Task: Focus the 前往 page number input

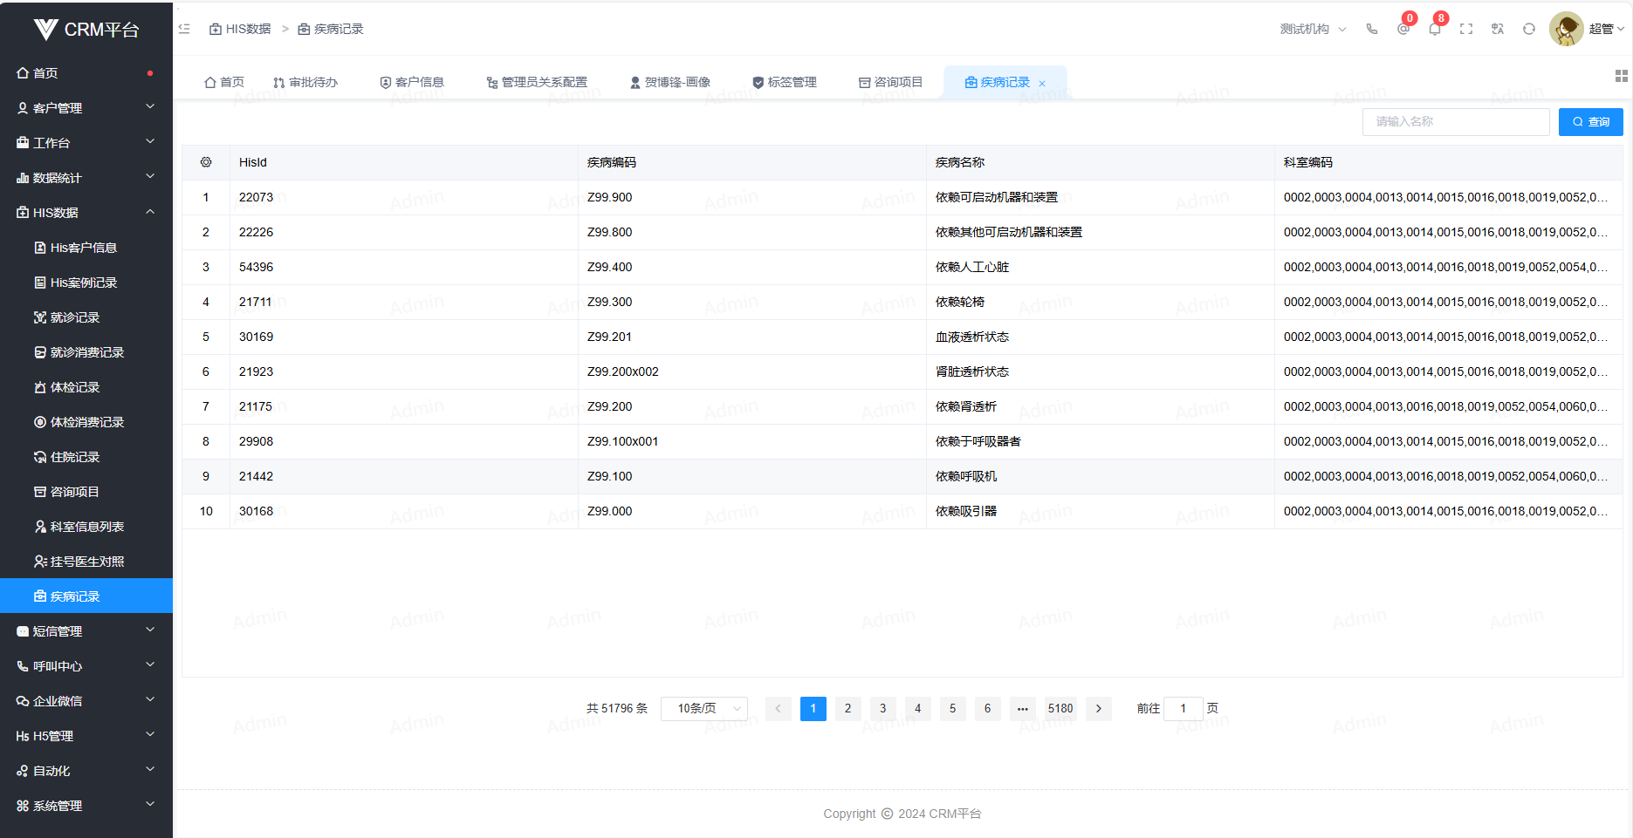Action: coord(1184,708)
